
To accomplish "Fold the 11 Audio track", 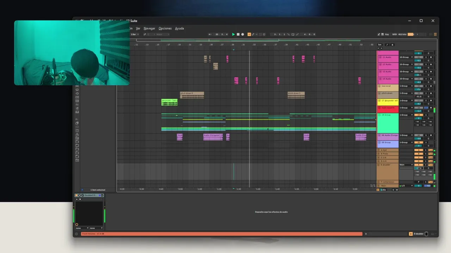I will (380, 57).
